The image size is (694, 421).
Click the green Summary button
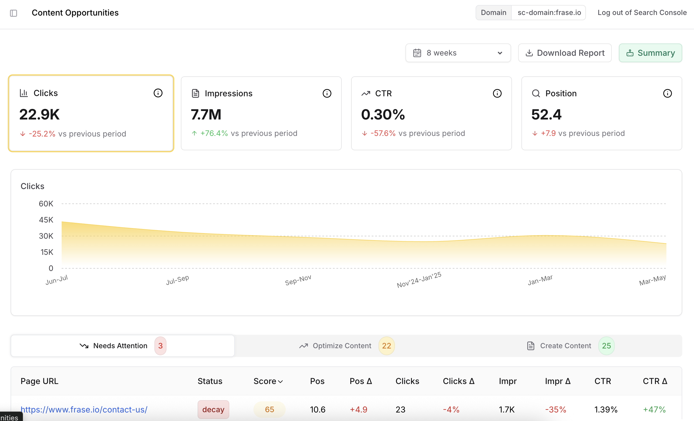coord(650,53)
